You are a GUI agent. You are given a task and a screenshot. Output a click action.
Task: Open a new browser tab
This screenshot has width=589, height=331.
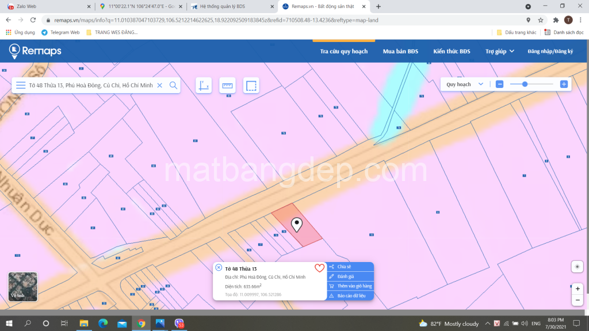coord(378,6)
